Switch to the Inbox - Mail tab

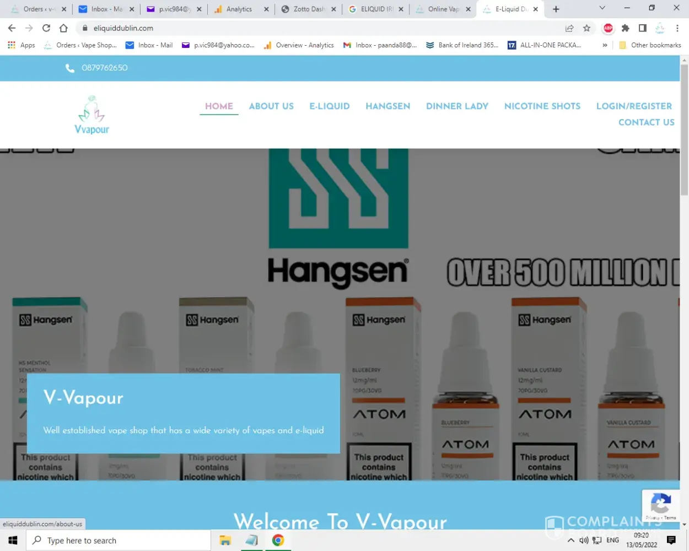pos(106,9)
